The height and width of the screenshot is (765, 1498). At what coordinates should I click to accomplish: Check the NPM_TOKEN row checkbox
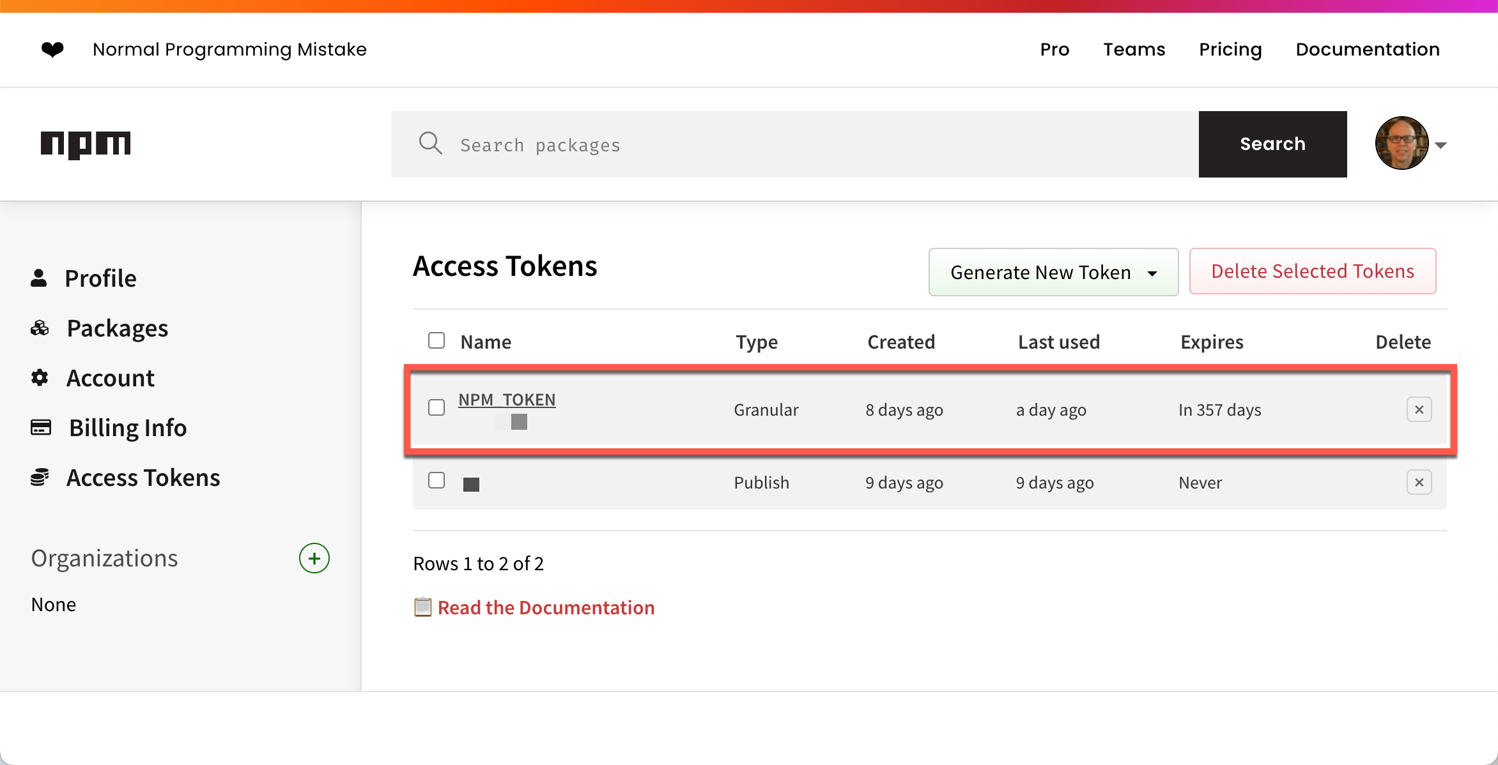[x=436, y=407]
